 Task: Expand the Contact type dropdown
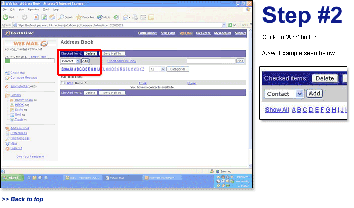point(78,61)
